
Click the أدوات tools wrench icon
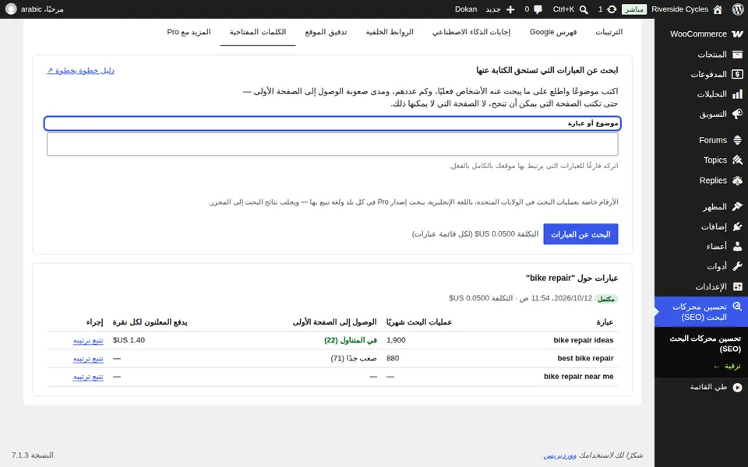coord(737,266)
